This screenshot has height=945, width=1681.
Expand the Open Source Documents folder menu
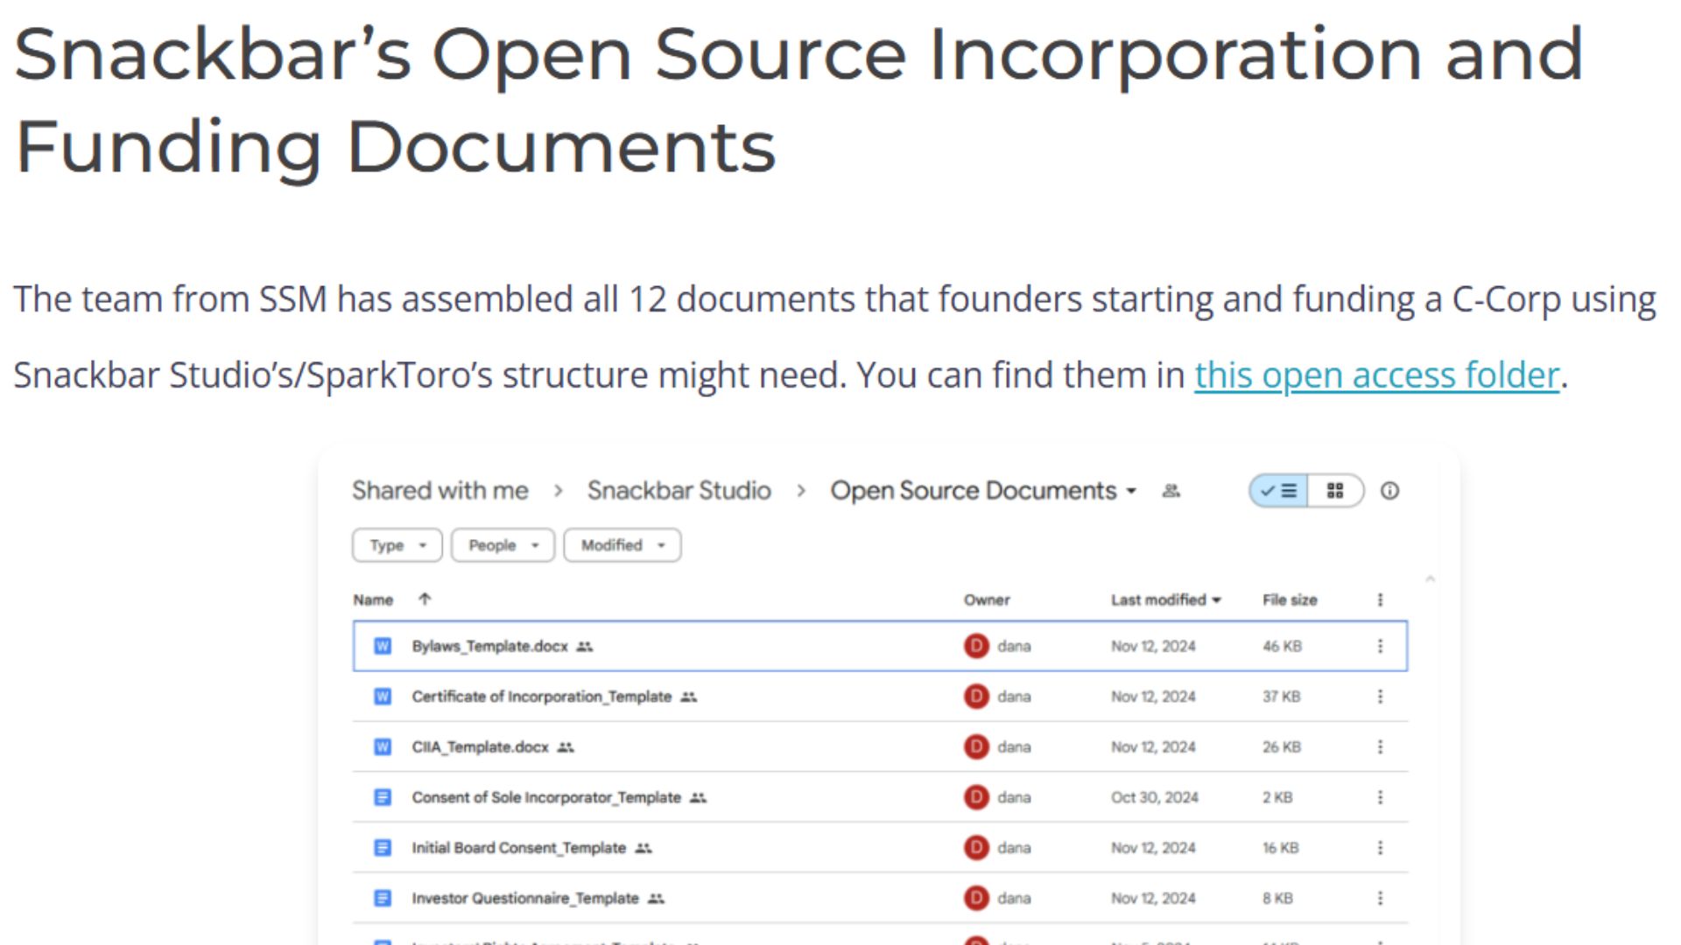coord(1131,491)
